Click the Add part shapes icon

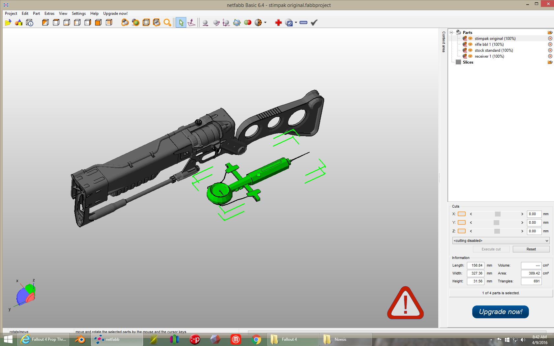[19, 22]
